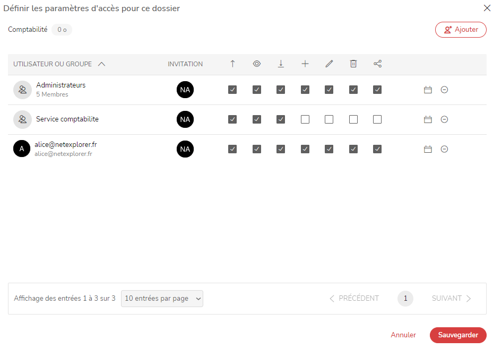Screen dimensions: 493x349
Task: Click the download permission header icon
Action: click(281, 64)
